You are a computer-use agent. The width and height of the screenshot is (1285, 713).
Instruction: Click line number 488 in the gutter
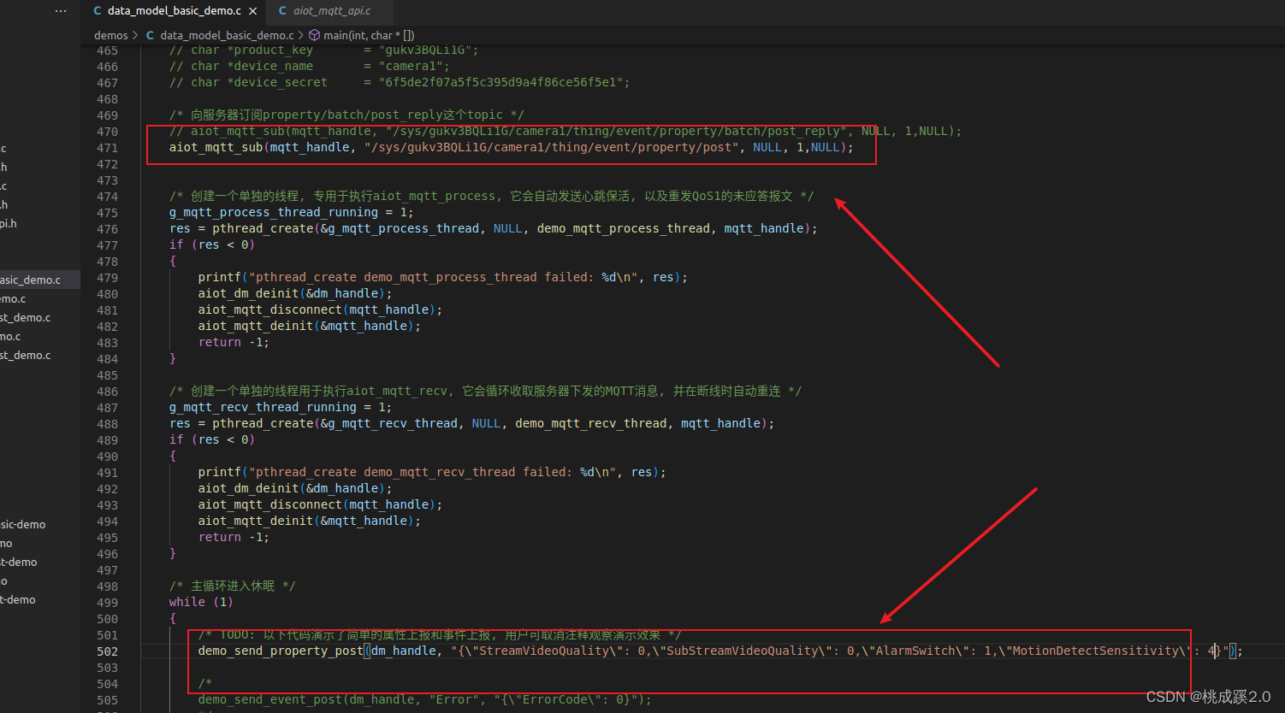tap(107, 424)
